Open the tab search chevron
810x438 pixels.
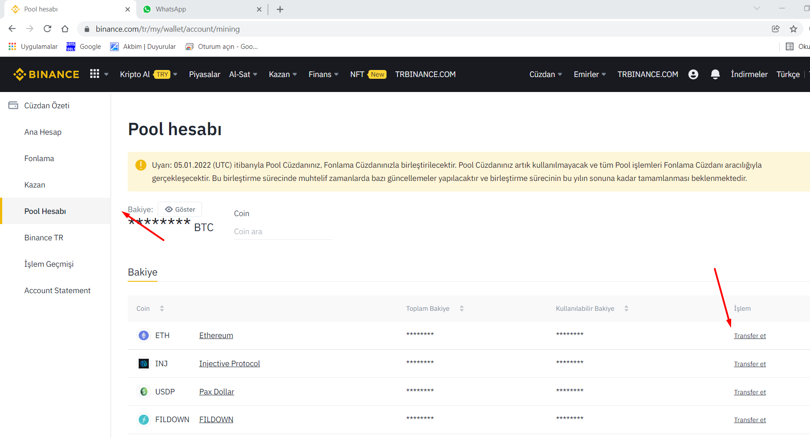(757, 8)
